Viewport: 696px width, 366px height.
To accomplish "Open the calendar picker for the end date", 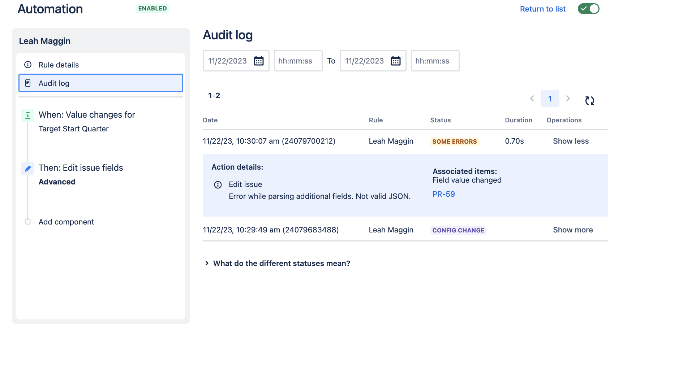I will pos(396,61).
